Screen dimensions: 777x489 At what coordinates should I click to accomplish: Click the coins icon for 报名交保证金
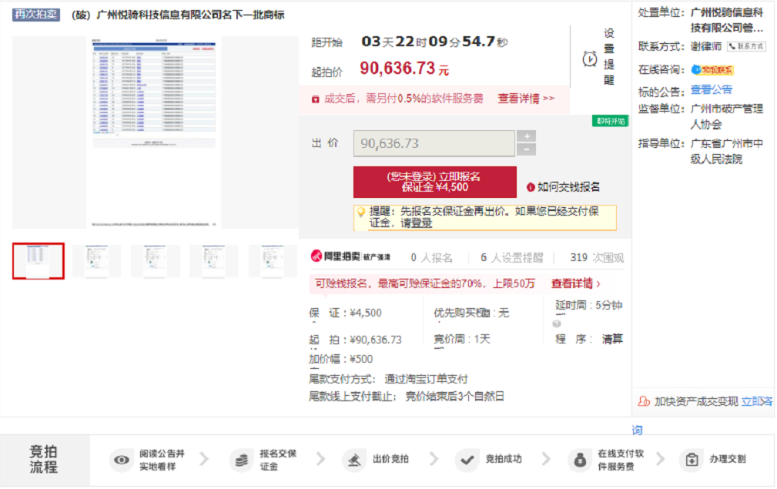click(x=241, y=461)
